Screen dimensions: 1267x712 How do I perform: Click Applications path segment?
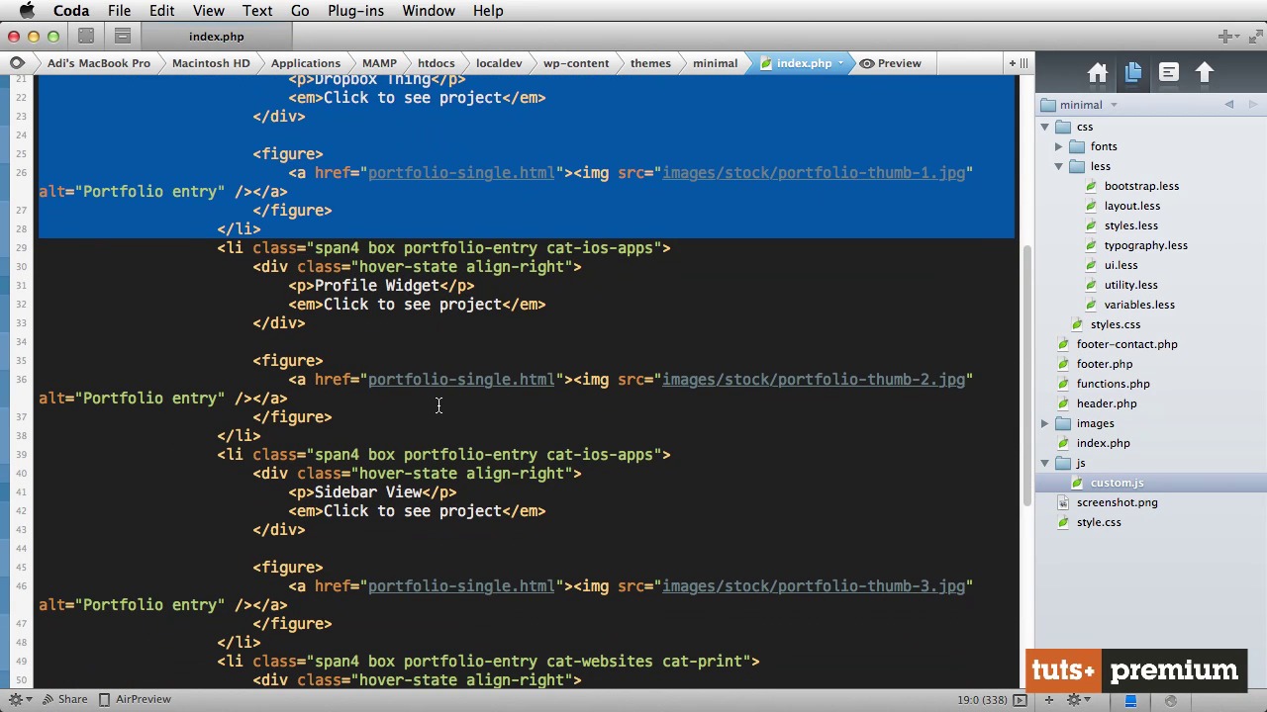click(306, 63)
